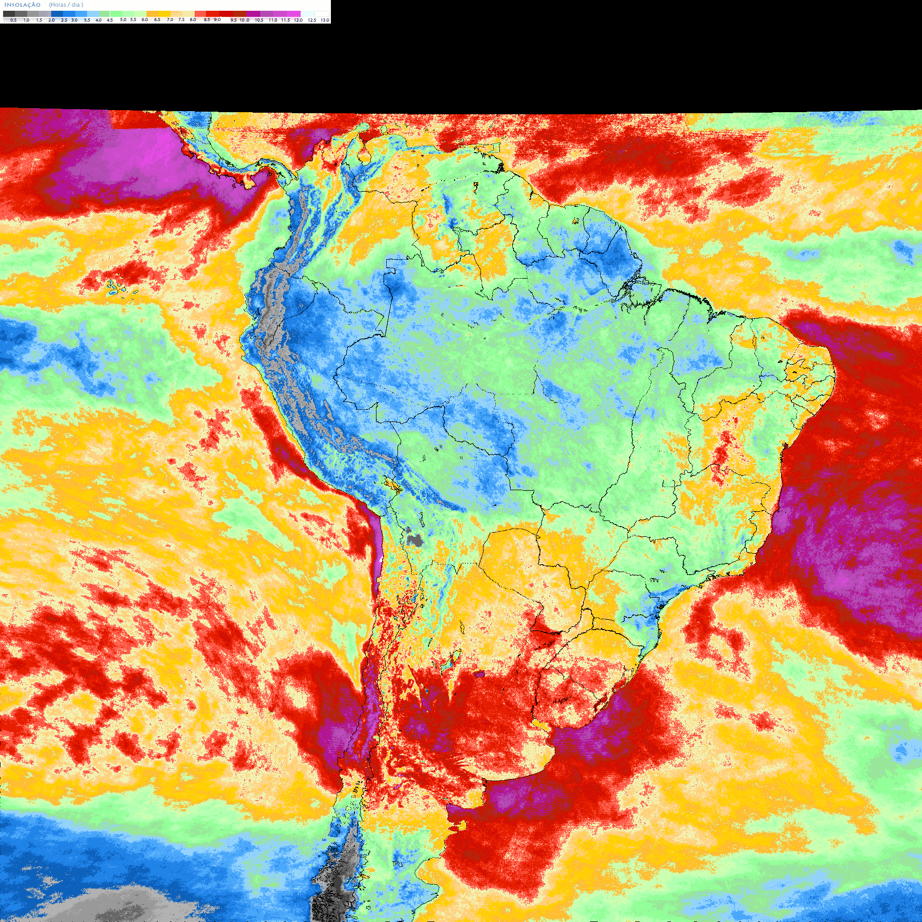Viewport: 922px width, 922px height.
Task: Click the 4.0 legend value
Action: pos(98,20)
